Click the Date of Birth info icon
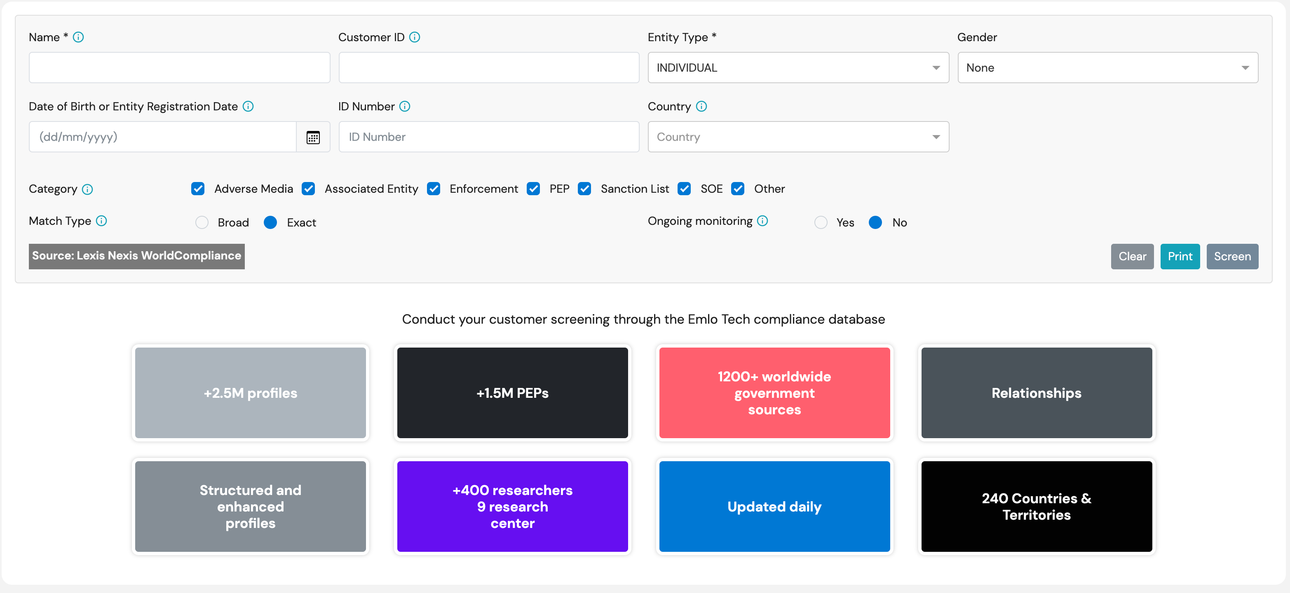This screenshot has width=1290, height=593. [248, 106]
